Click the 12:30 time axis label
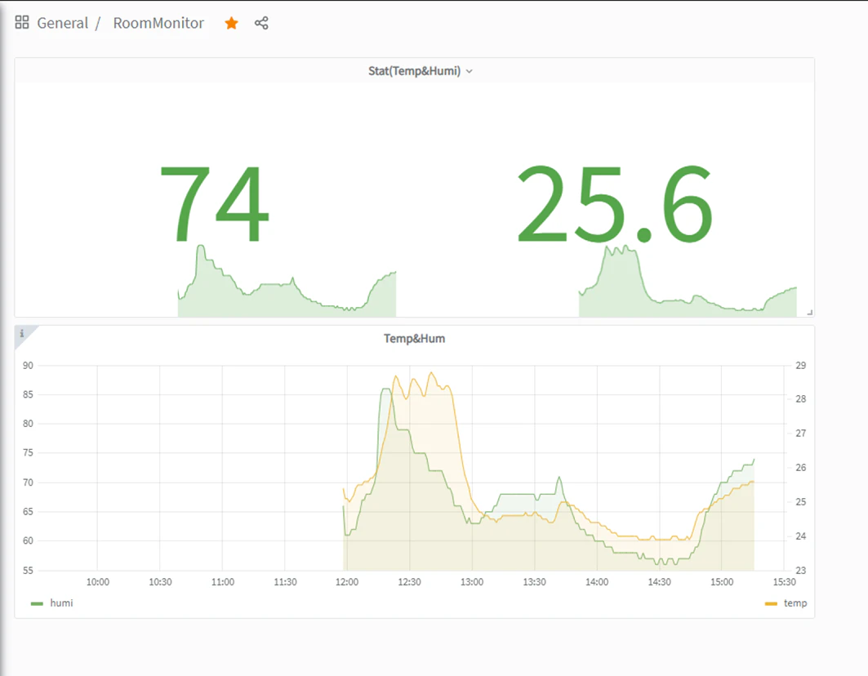 (x=409, y=582)
